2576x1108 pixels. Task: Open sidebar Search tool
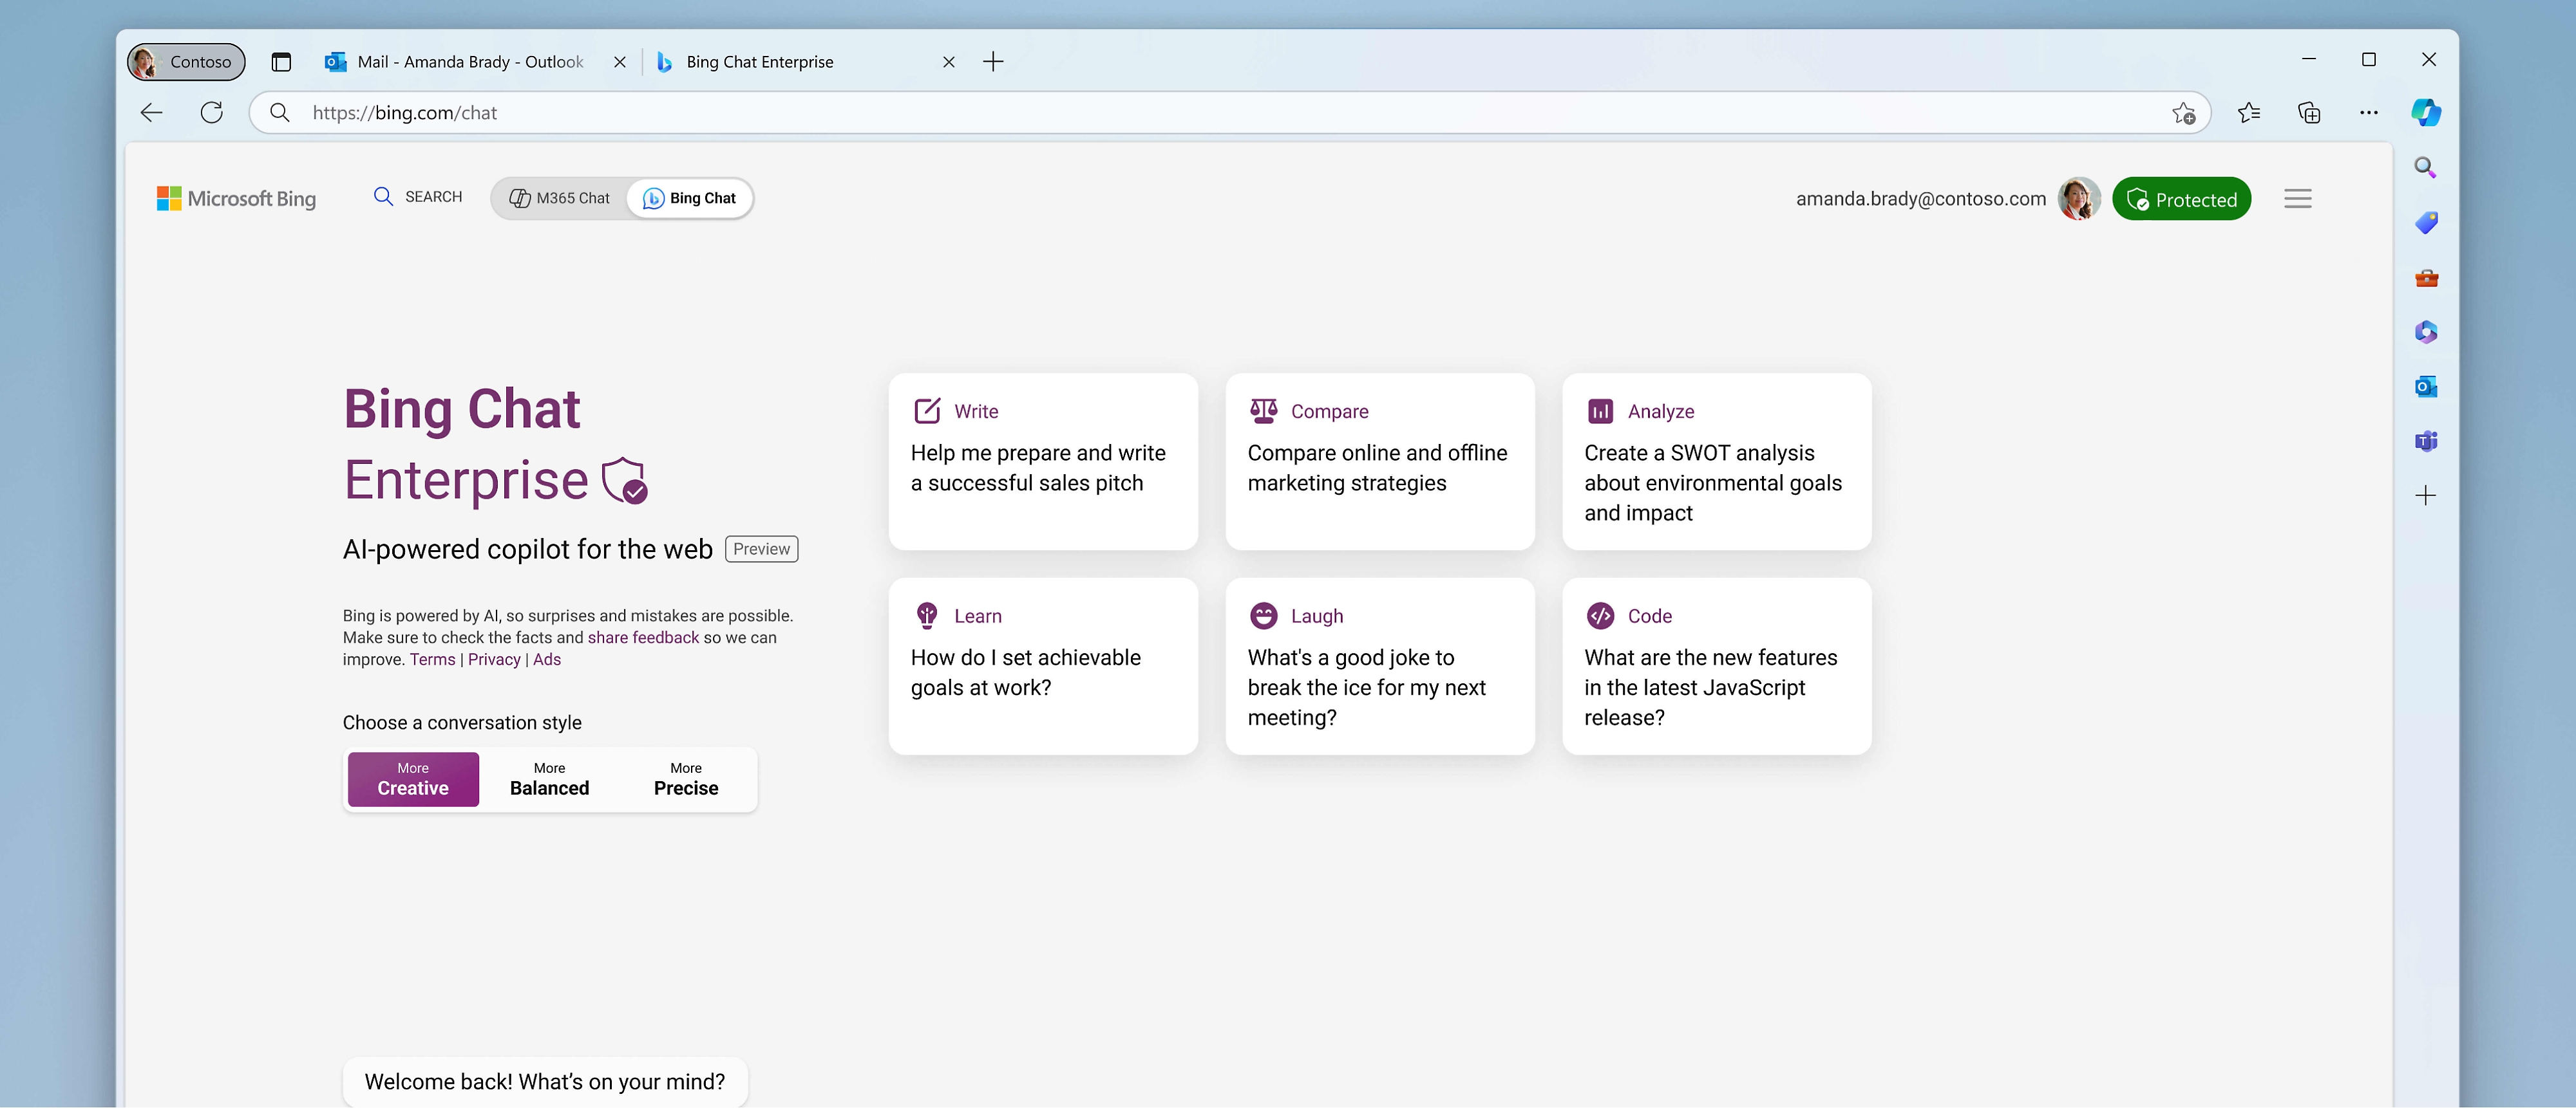(x=2426, y=168)
